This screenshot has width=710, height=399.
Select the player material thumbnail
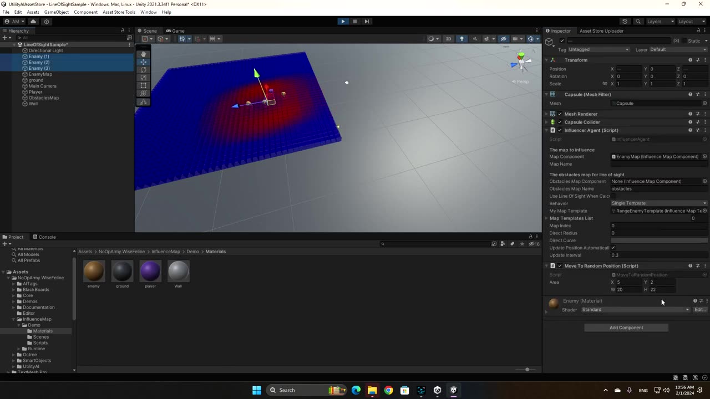coord(150,272)
